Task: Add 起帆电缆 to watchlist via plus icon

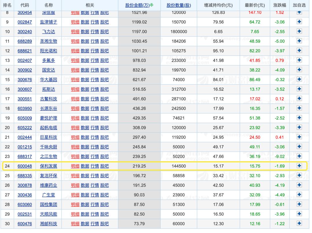Action: tap(299, 128)
